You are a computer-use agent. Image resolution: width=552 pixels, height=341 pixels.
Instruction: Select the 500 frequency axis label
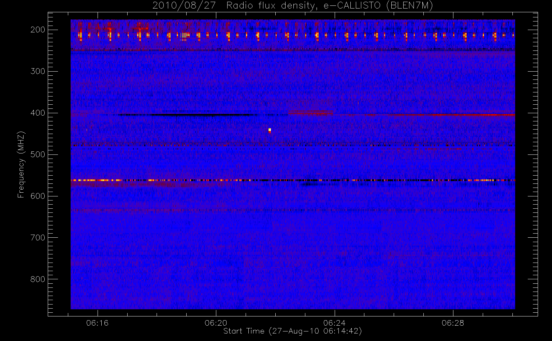coord(38,154)
